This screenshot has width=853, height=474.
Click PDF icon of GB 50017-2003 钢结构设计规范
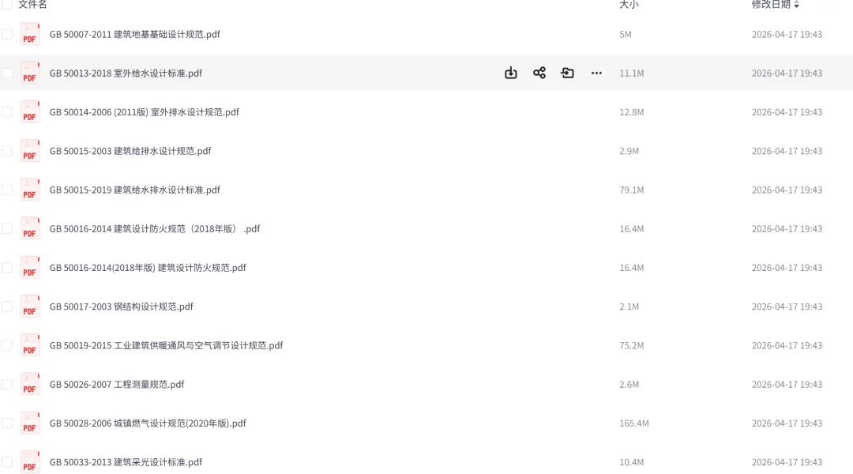tap(30, 307)
